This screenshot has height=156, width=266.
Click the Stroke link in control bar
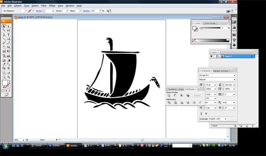[x=39, y=11]
